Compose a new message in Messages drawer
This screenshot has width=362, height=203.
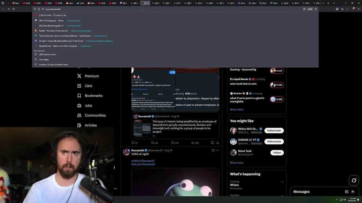click(347, 192)
